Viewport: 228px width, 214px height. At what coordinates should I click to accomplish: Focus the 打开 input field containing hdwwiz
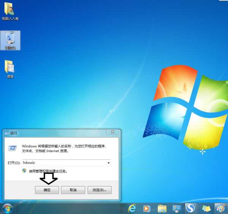pos(66,163)
